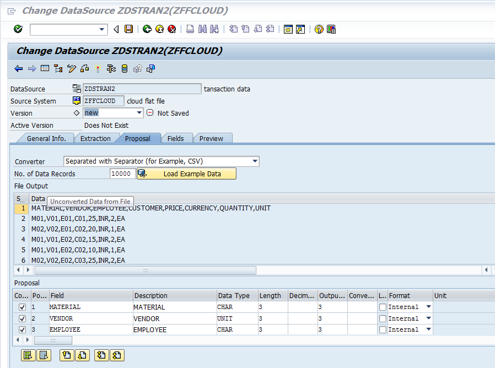Image resolution: width=495 pixels, height=368 pixels.
Task: Open the Preview tab
Action: pos(212,138)
